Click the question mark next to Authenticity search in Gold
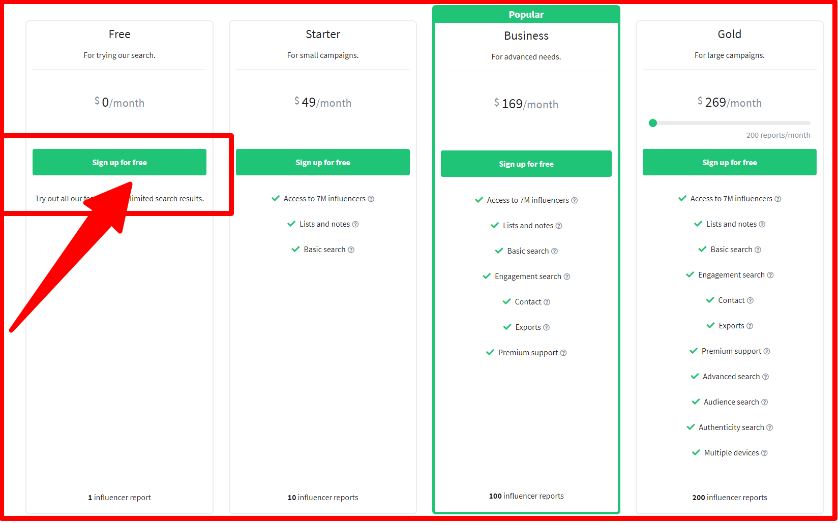Viewport: 838px width, 523px height. (769, 427)
